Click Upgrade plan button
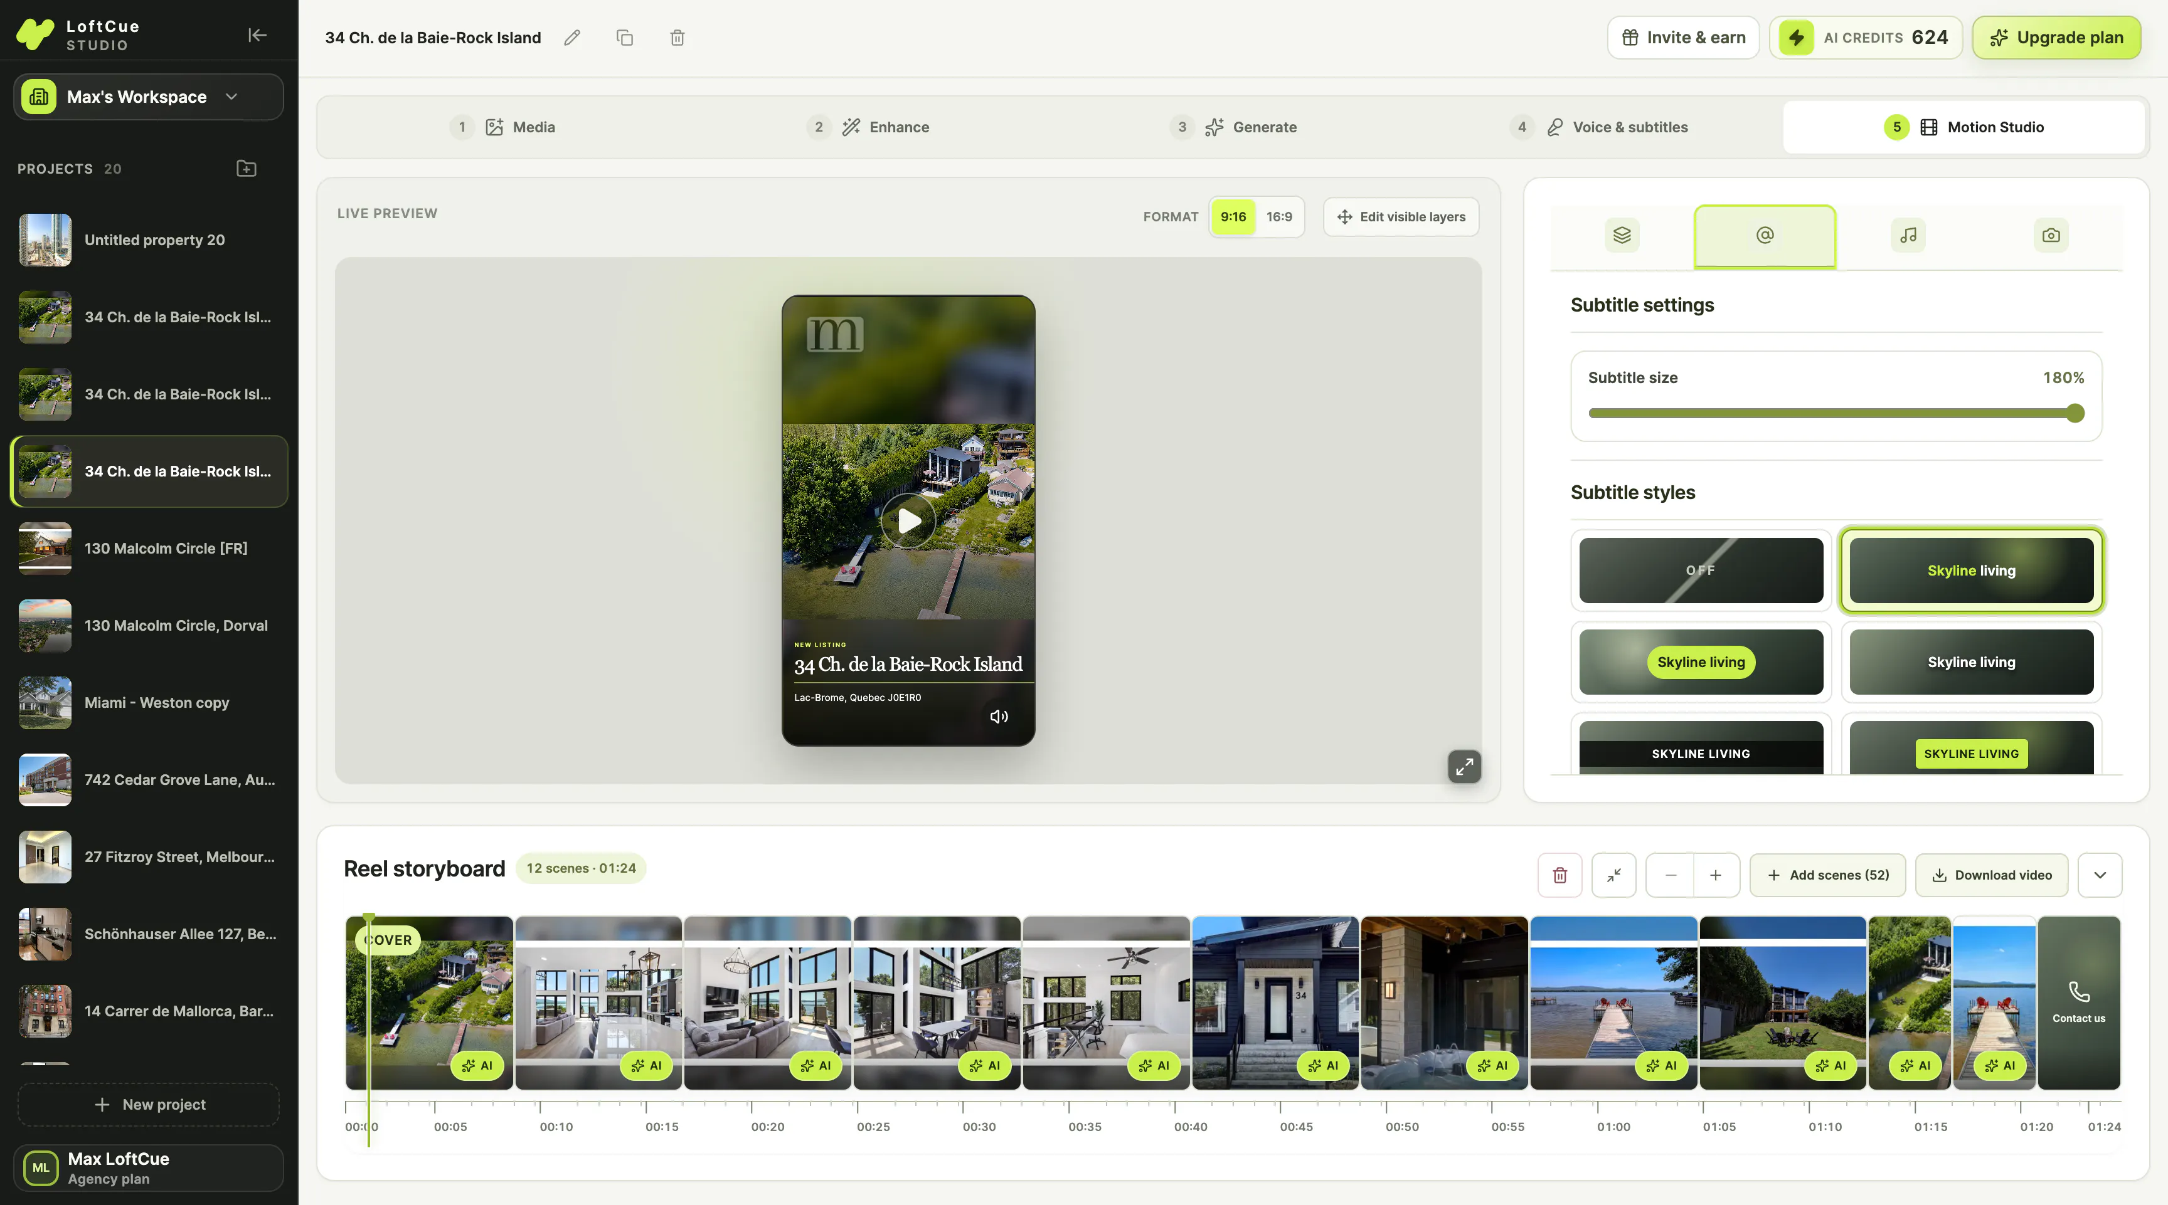 pyautogui.click(x=2056, y=38)
